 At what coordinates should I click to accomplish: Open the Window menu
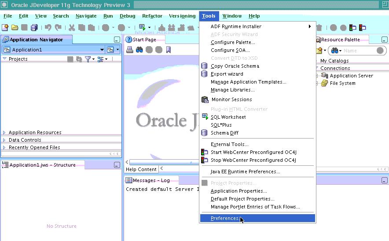pyautogui.click(x=232, y=16)
